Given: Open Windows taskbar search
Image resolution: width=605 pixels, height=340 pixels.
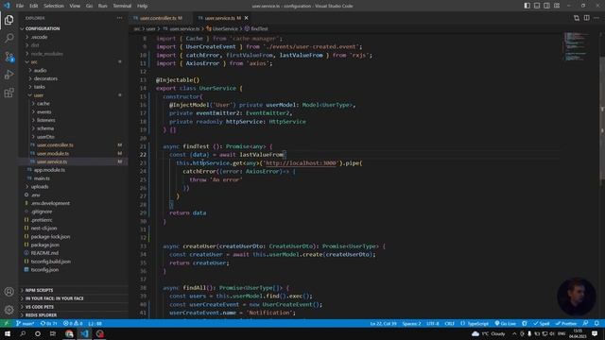Looking at the screenshot, I should (x=23, y=333).
